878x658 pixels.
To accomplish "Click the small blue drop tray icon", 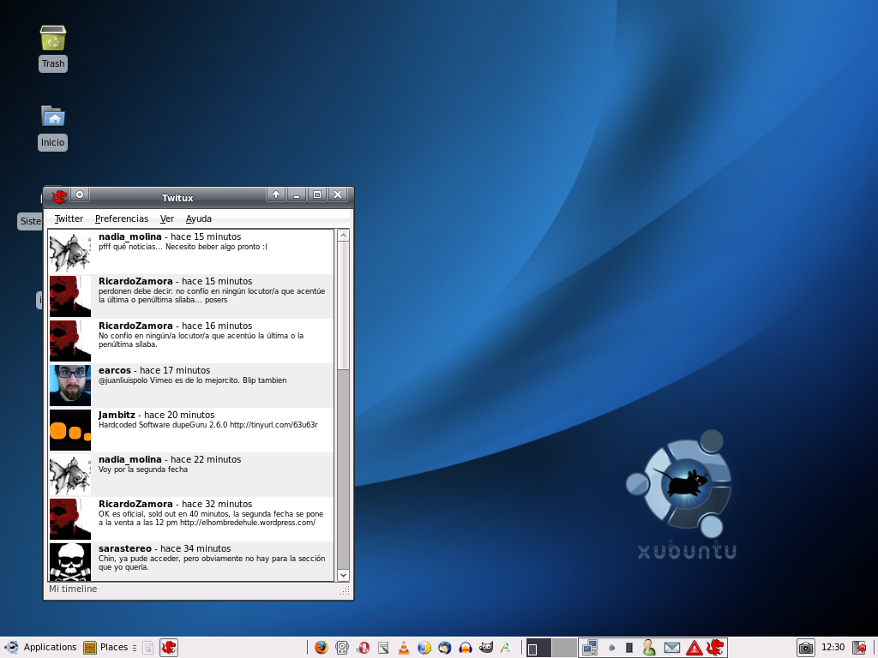I will pos(611,648).
